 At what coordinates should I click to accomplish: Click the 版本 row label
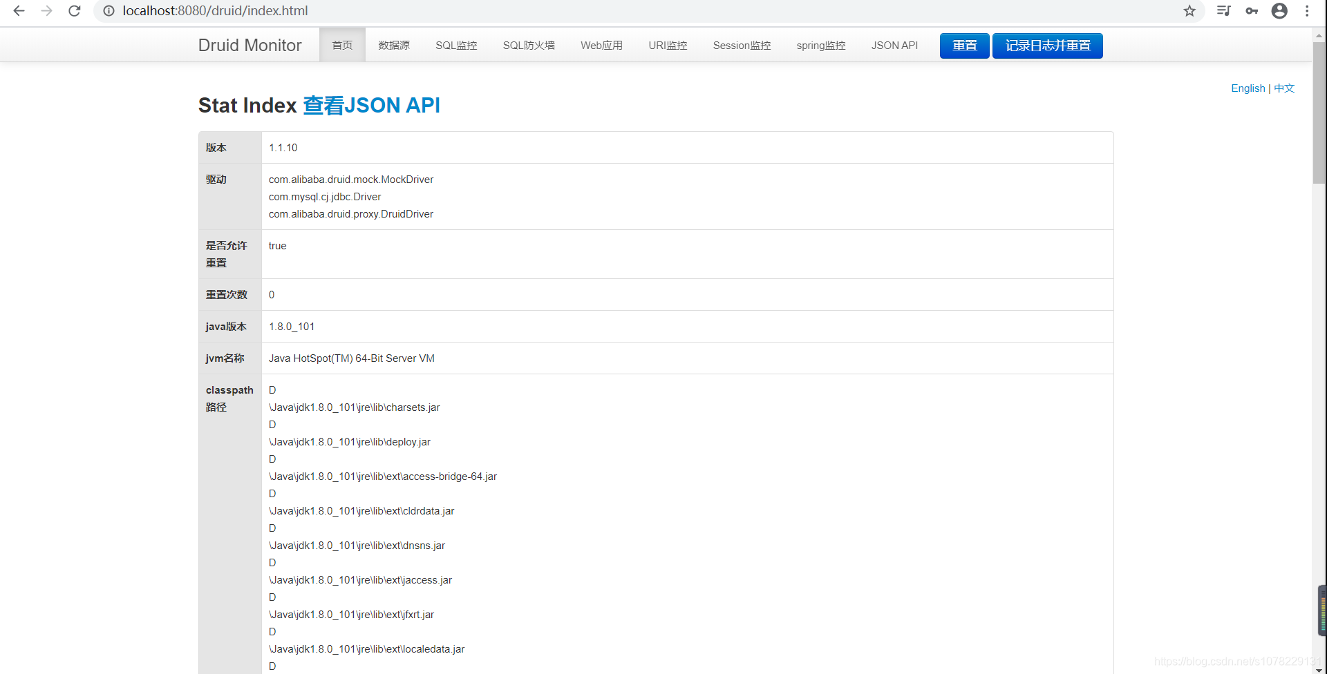coord(216,148)
